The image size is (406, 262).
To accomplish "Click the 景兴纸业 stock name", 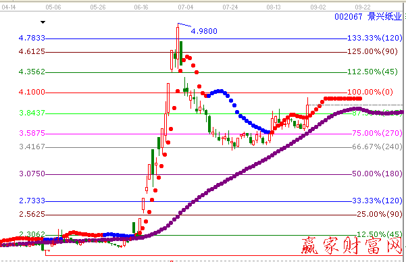I will (384, 17).
